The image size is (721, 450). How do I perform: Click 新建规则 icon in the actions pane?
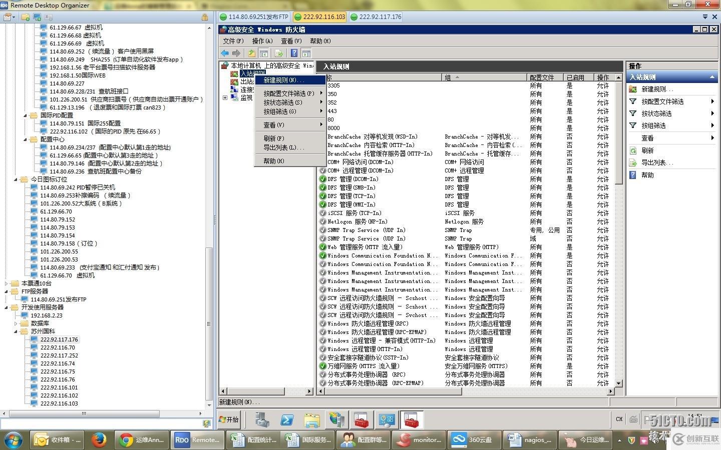(x=633, y=89)
